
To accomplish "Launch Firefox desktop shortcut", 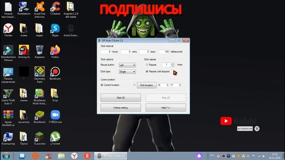I will point(55,52).
